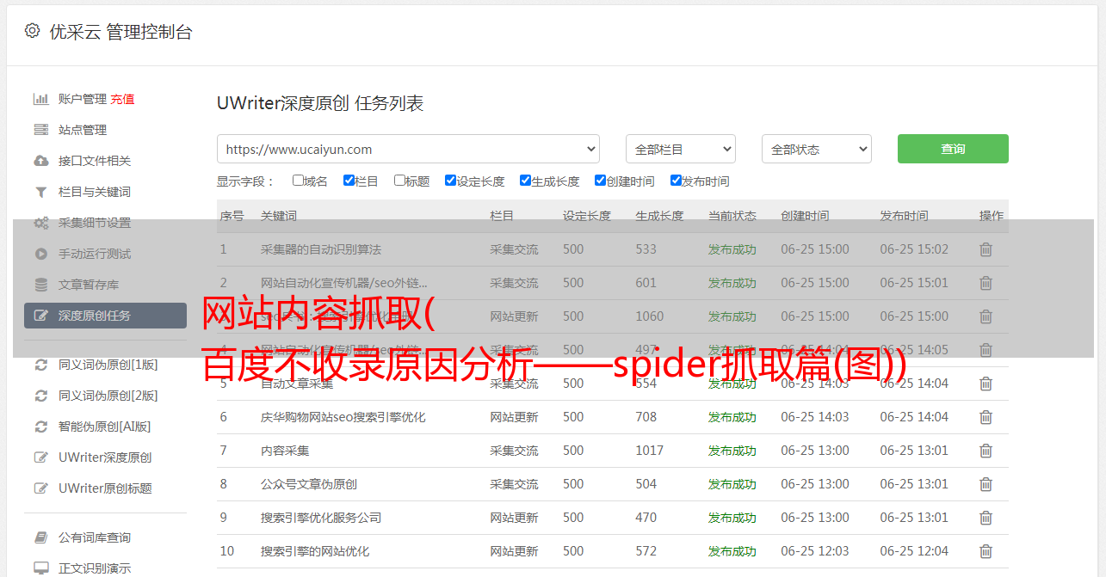Screen dimensions: 1106x577
Task: Open 同义词伪原创[2版] sidebar link
Action: (x=108, y=396)
